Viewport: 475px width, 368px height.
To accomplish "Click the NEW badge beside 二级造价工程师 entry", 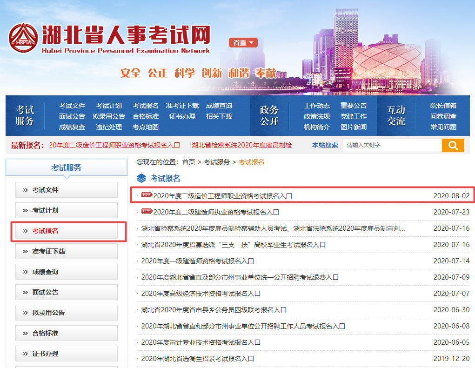I will pos(147,195).
